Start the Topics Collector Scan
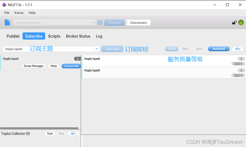Screen dimensions: 246x147 coord(50,133)
